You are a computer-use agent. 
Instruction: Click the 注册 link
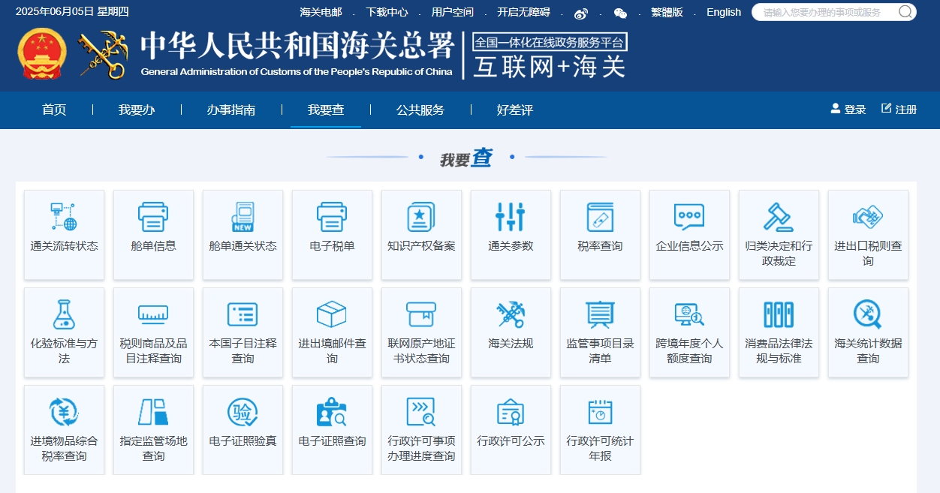click(x=899, y=110)
